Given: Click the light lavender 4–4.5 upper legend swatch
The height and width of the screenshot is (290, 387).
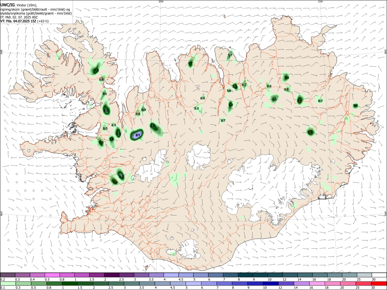Looking at the screenshot, I should pyautogui.click(x=171, y=275).
